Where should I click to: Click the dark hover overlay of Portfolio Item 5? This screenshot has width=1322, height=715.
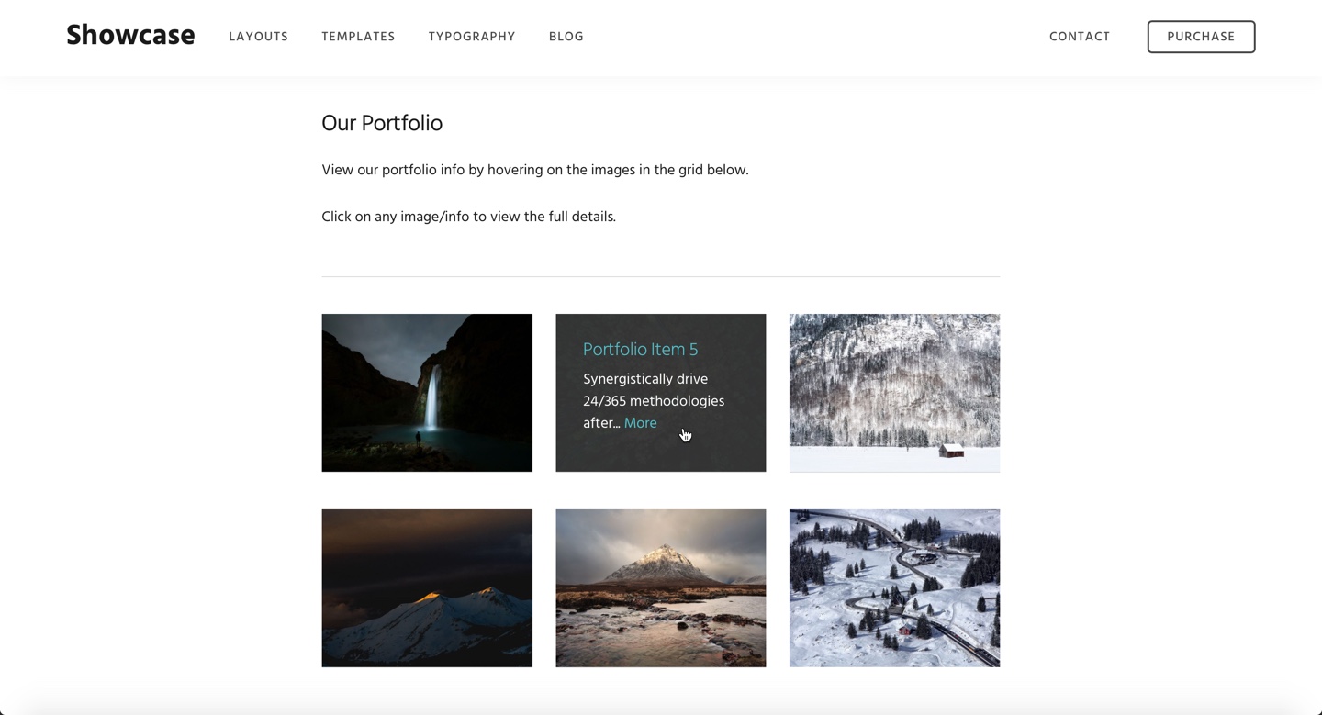661,393
